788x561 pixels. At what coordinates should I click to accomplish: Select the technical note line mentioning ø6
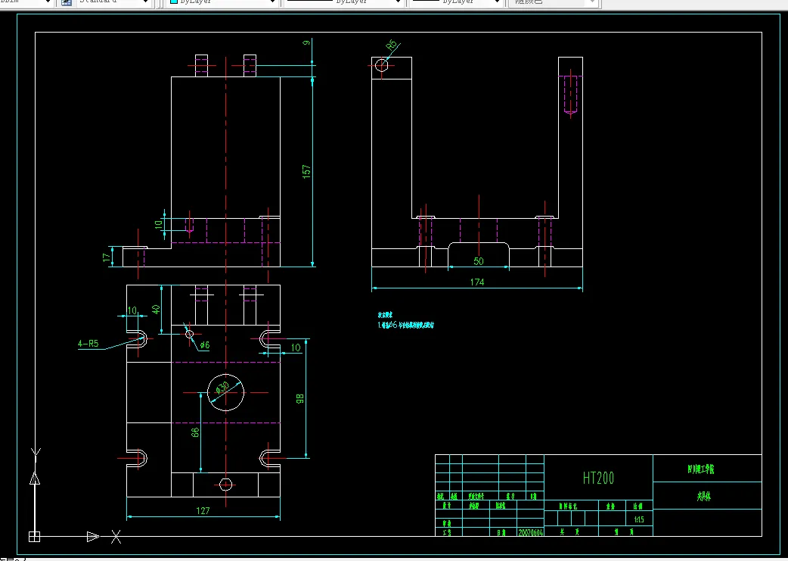click(x=405, y=325)
